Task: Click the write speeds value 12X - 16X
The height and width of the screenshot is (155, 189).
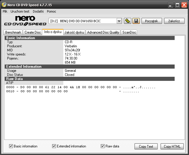Action: tap(73, 54)
